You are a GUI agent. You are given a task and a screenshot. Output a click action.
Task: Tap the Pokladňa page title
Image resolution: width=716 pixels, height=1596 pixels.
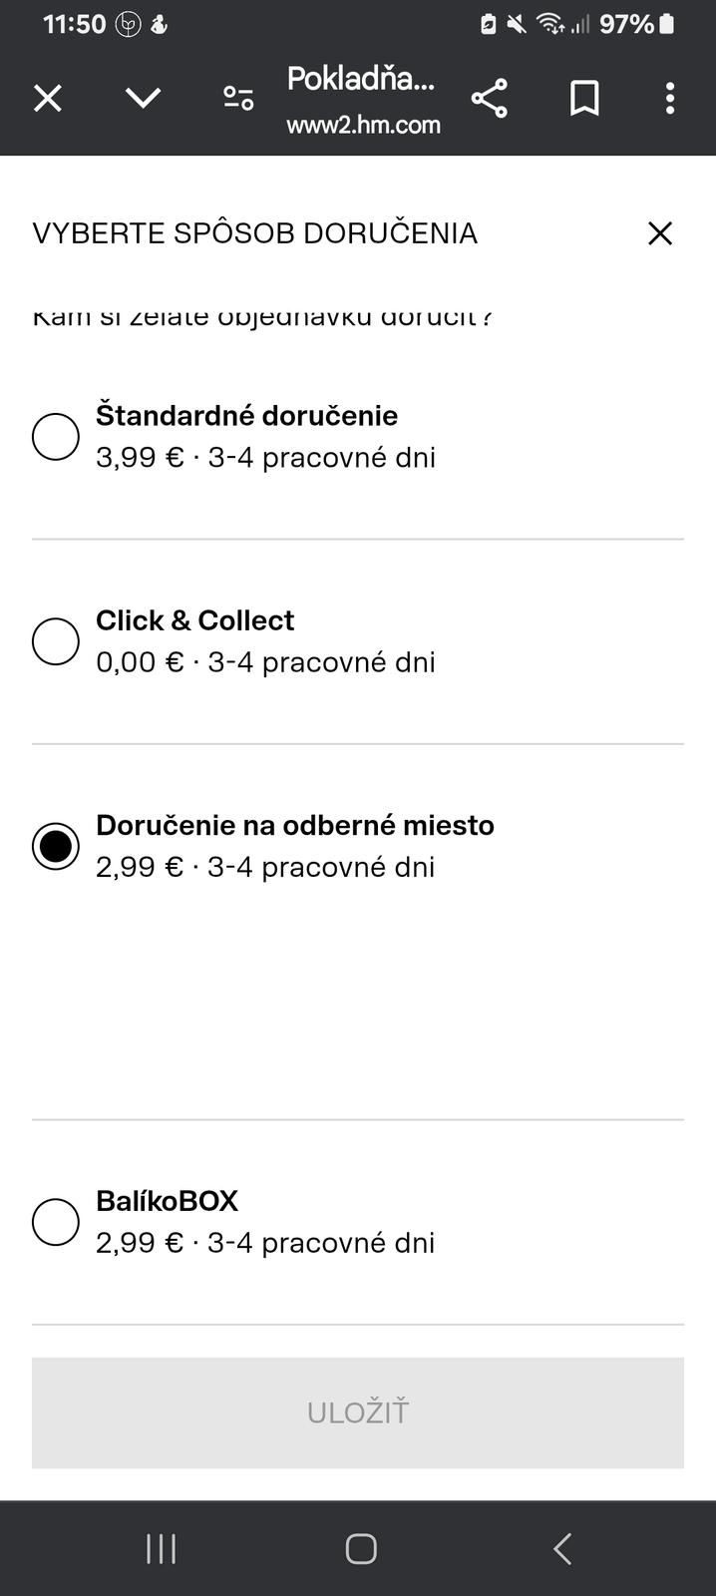point(361,79)
